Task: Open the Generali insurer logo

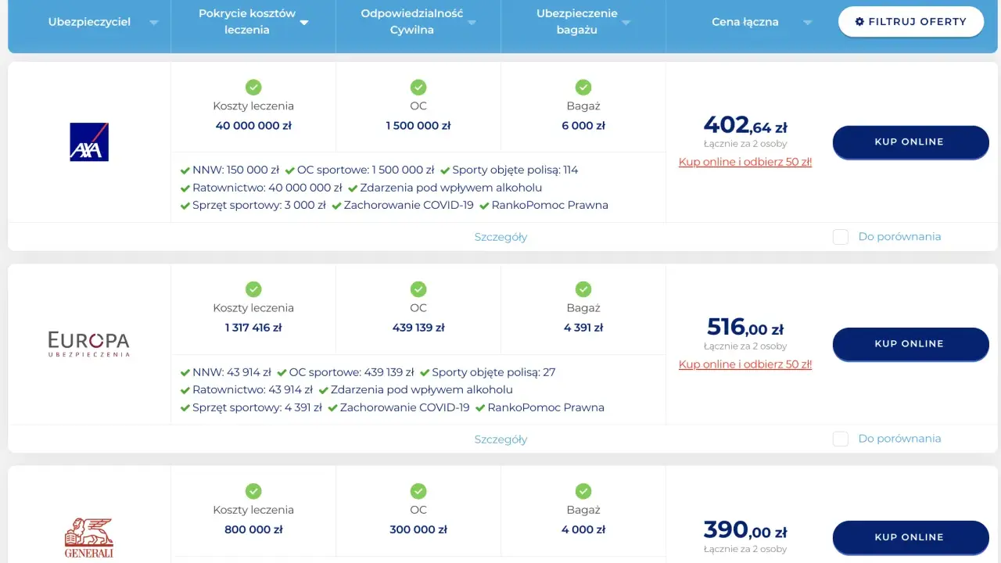Action: [89, 538]
